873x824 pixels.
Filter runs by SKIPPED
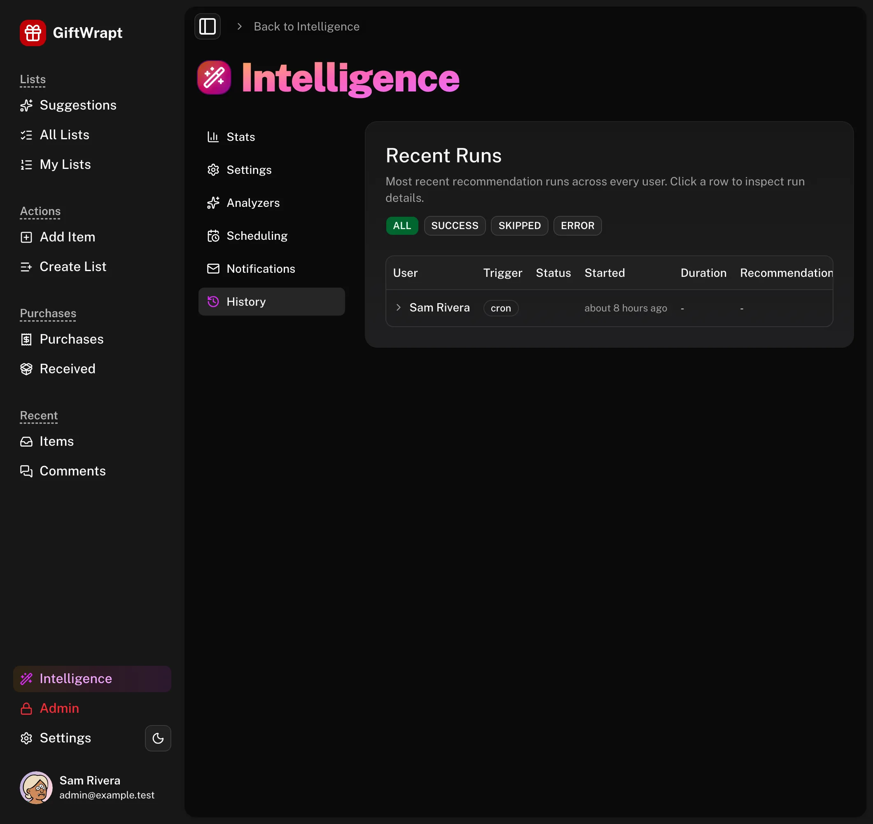tap(520, 226)
